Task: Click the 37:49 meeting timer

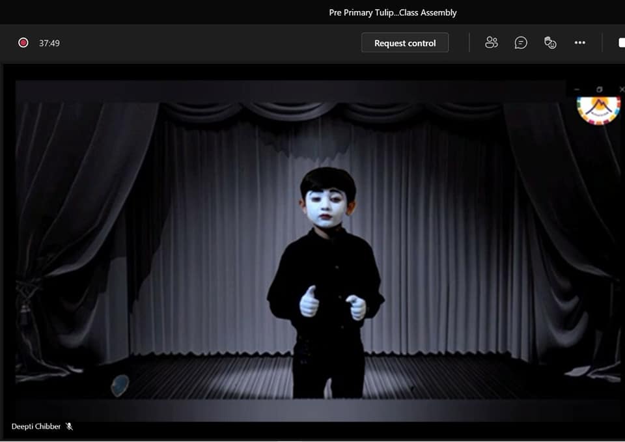Action: 49,43
